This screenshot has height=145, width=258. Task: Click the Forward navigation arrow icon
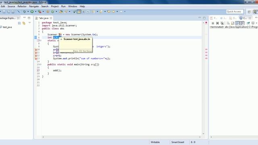[121, 12]
